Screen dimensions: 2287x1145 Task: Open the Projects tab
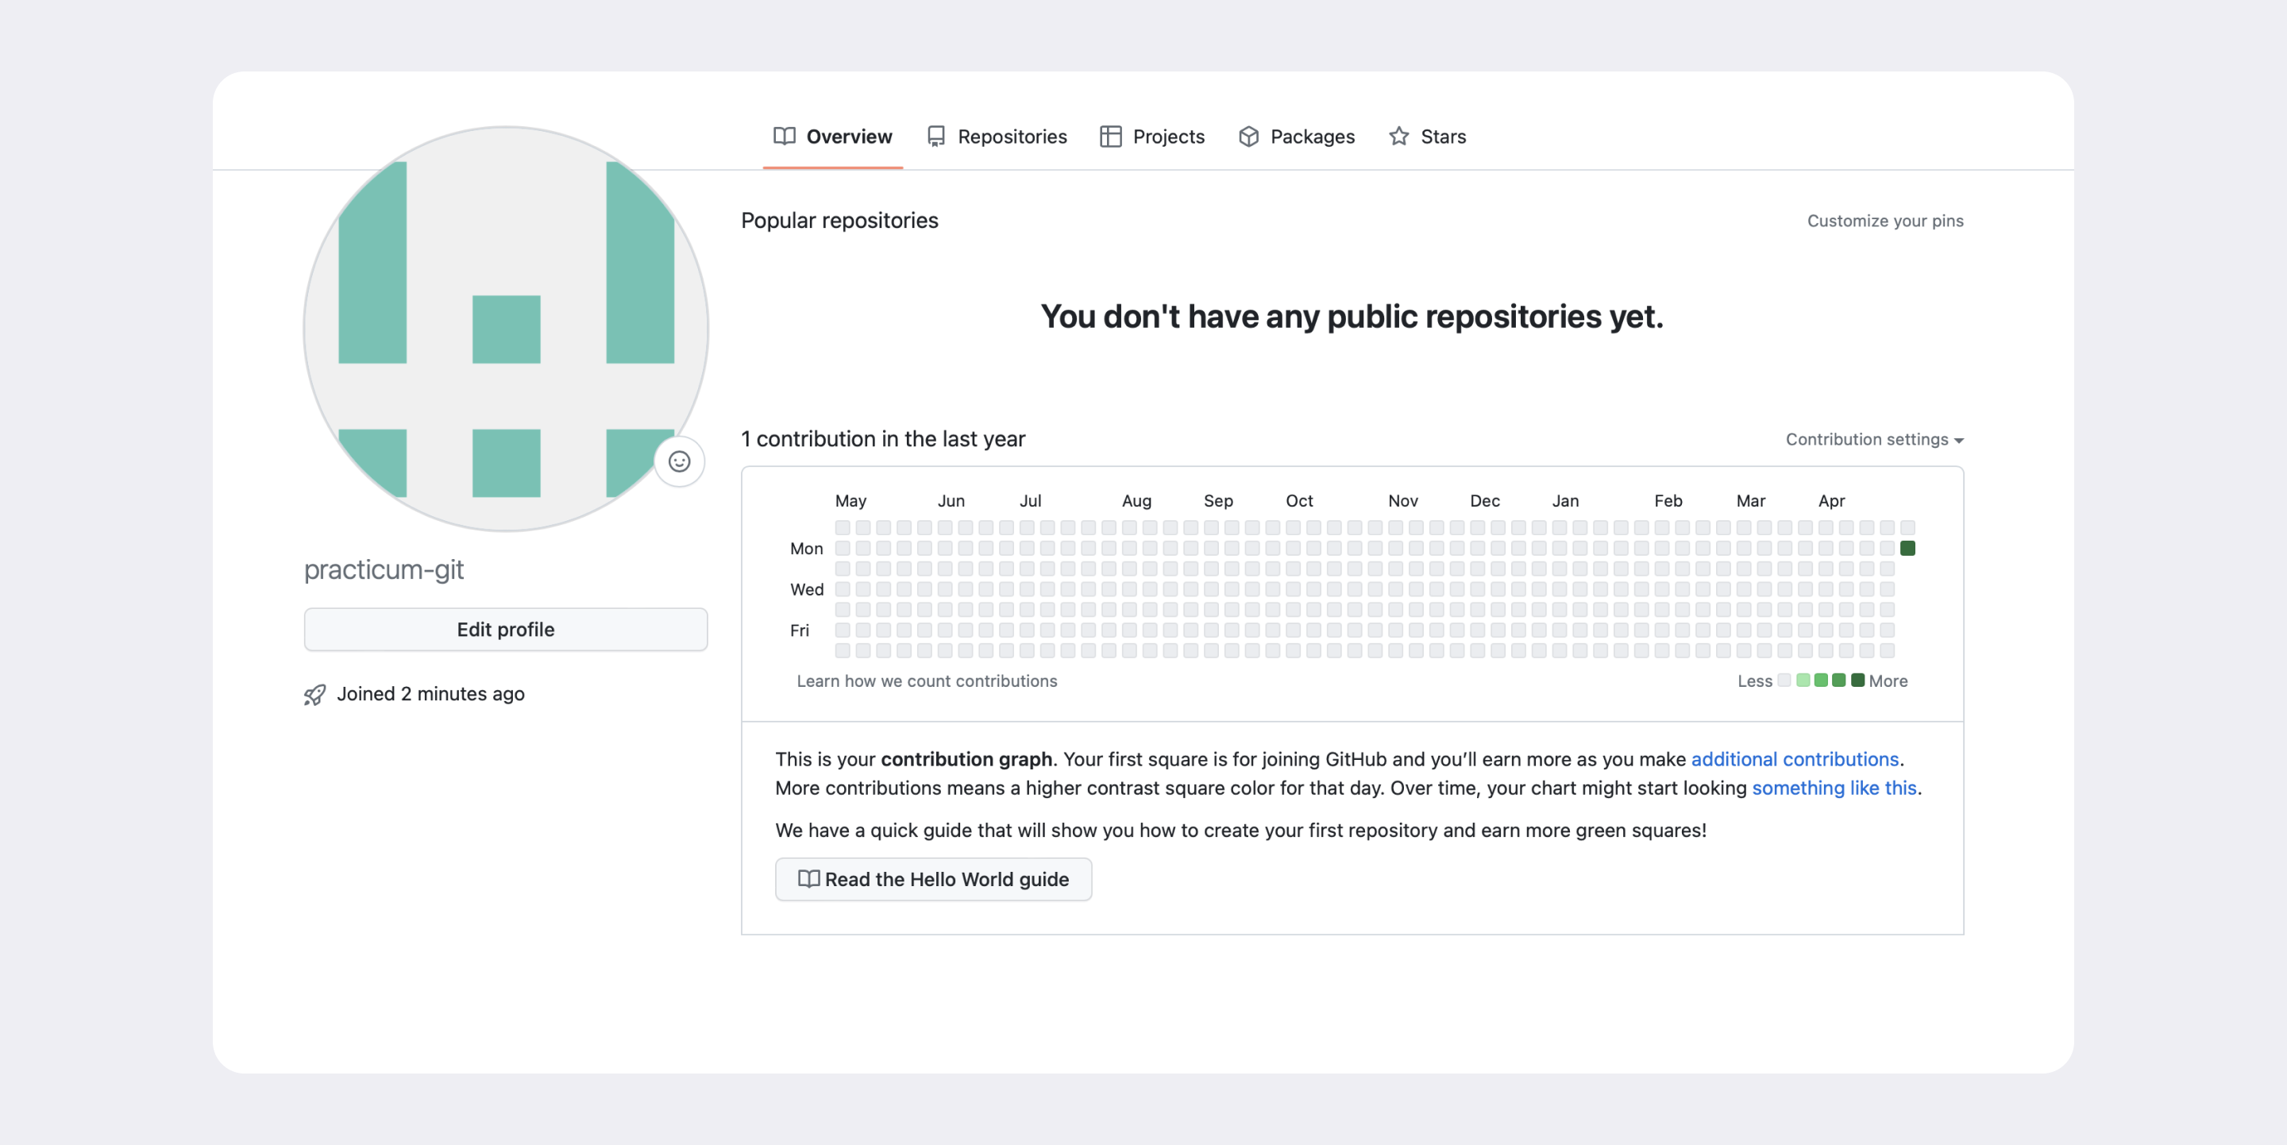click(1152, 137)
